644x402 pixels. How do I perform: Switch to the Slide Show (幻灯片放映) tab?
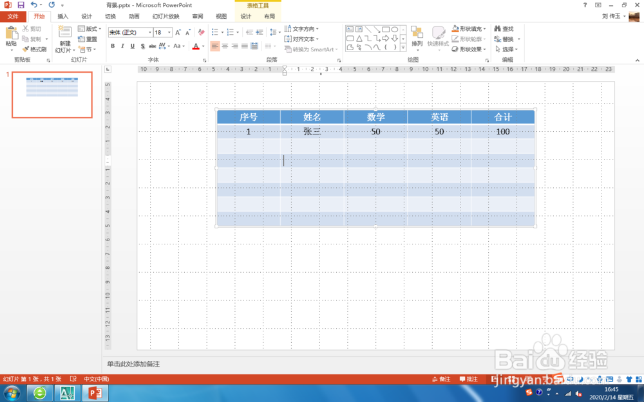tap(166, 17)
